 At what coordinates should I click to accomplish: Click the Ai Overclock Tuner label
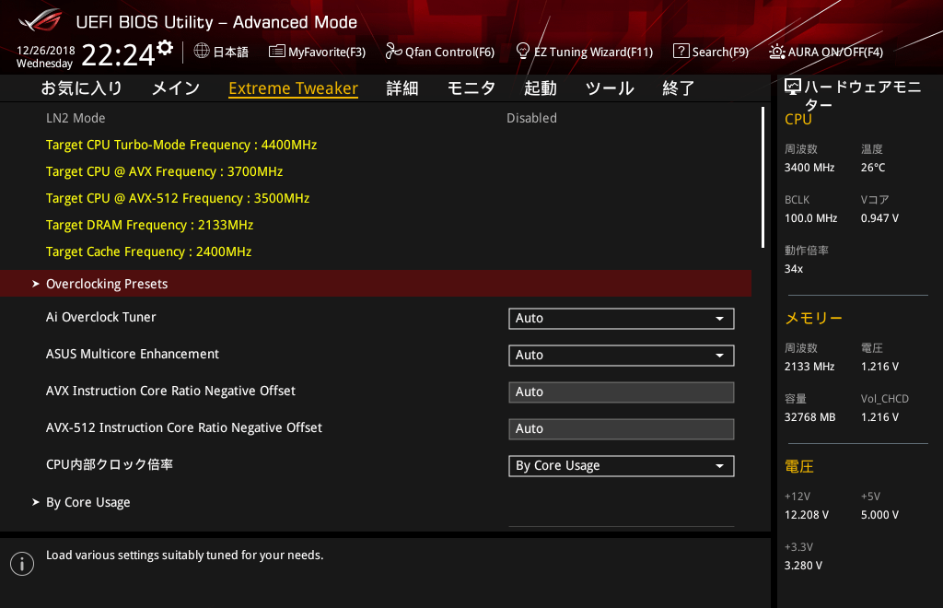[x=101, y=317]
